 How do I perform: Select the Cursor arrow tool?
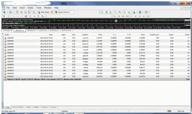point(4,16)
